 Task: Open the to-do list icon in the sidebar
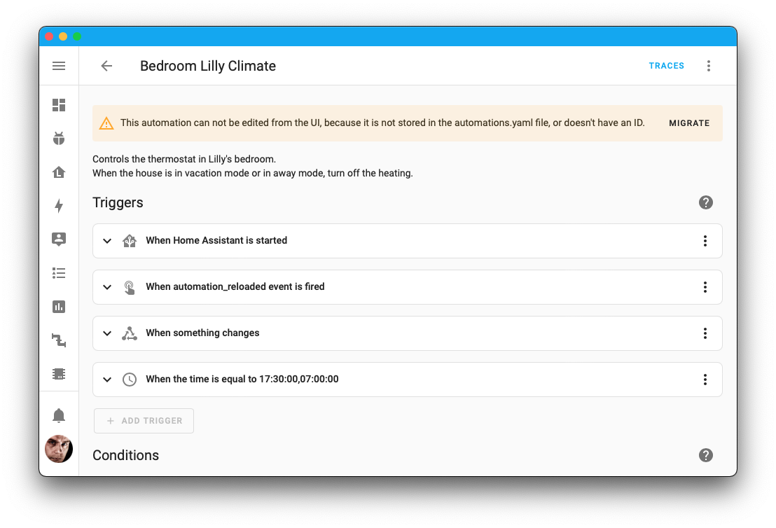click(59, 272)
